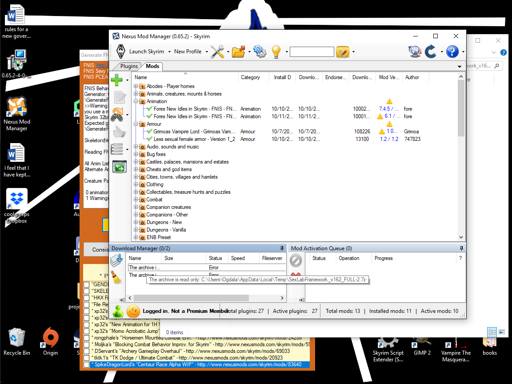Expand the Clothing category
512x384 pixels.
[136, 184]
